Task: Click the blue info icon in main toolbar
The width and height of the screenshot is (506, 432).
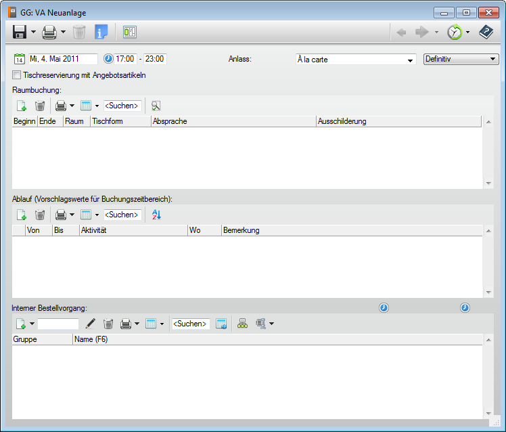Action: click(101, 32)
